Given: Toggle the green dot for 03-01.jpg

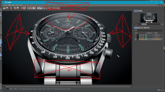Looking at the screenshot, I should point(146,39).
